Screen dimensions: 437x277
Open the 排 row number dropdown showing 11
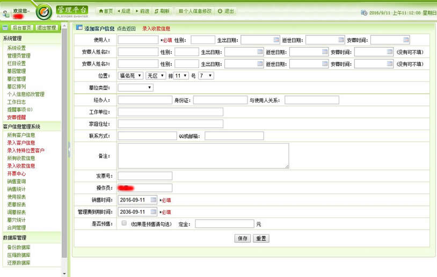(x=180, y=76)
